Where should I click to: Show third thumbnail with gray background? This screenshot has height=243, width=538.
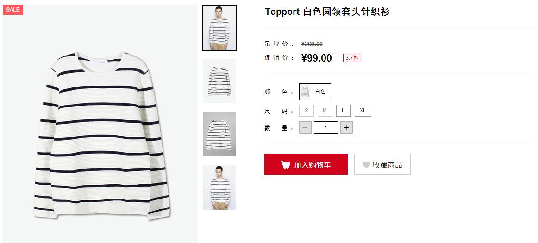click(219, 134)
